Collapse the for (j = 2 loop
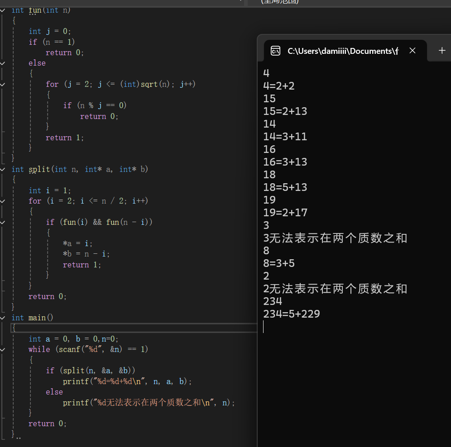The height and width of the screenshot is (447, 451). [x=3, y=85]
